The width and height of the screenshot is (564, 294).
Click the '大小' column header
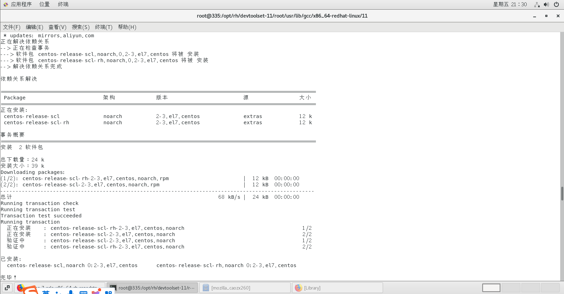pos(305,98)
